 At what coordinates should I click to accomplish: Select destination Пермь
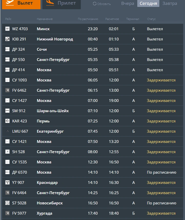coord(43,121)
